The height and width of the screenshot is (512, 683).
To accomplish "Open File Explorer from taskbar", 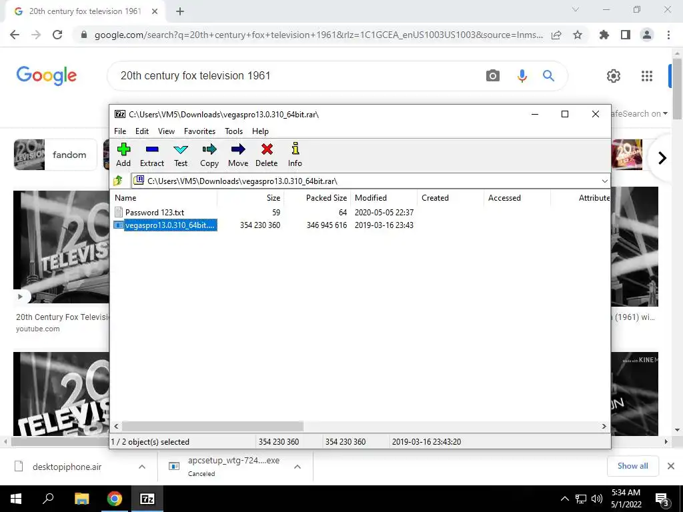I will (x=81, y=499).
